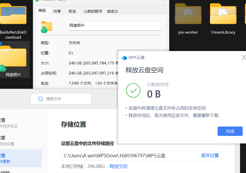Click the 存储位置 heading
This screenshot has width=246, height=173.
tap(74, 124)
